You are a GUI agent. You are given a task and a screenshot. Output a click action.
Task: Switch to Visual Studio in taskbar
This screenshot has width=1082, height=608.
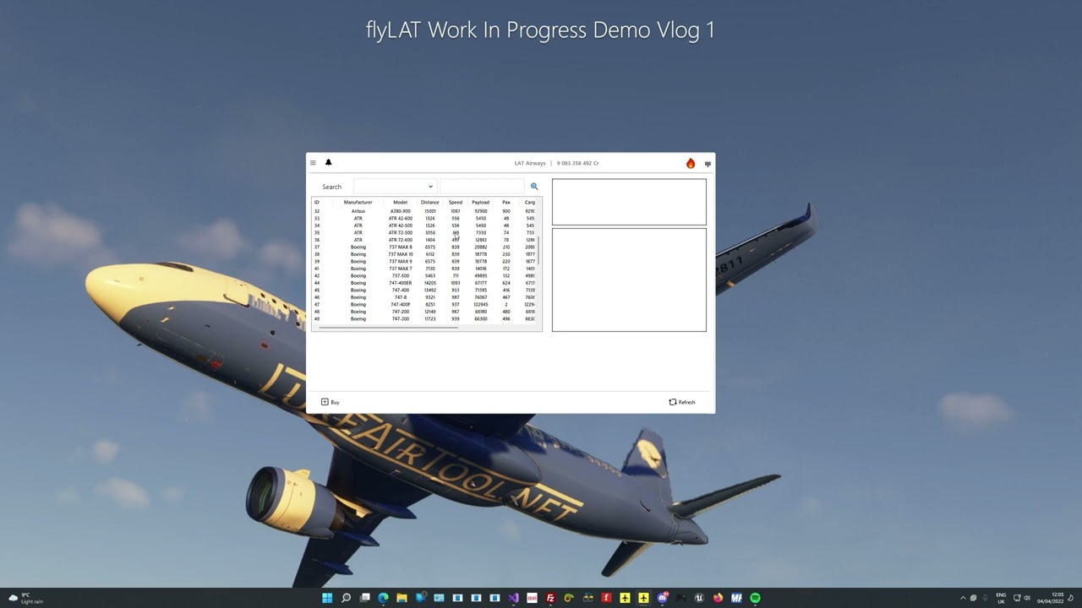point(513,598)
